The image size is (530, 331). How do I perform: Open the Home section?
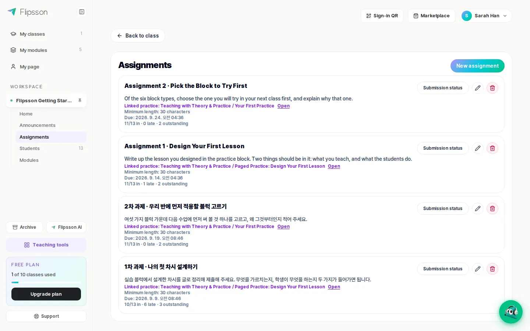pos(51,114)
